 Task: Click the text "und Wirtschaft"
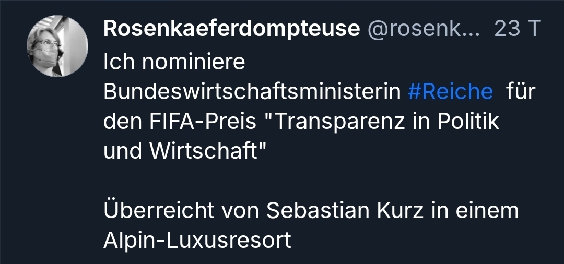click(185, 151)
